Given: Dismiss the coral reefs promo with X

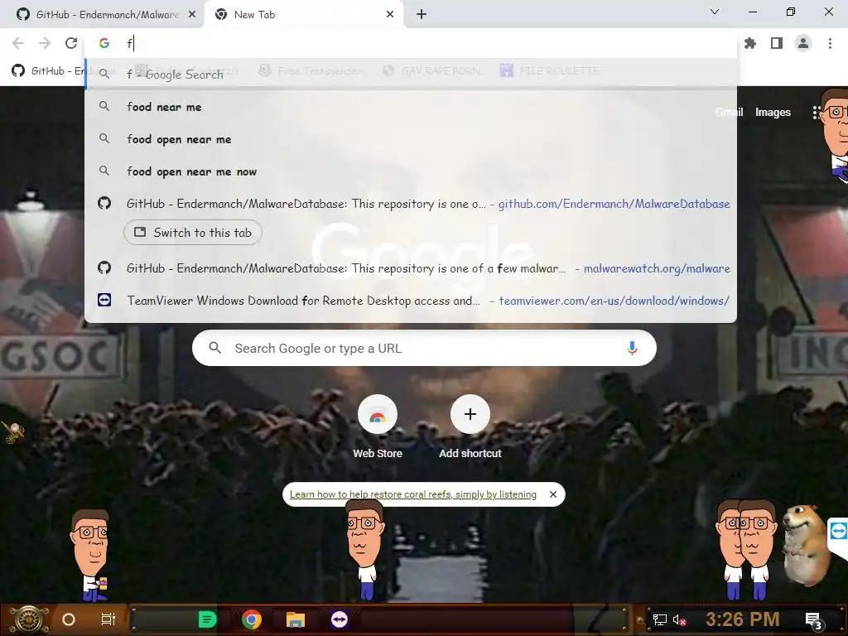Looking at the screenshot, I should [552, 494].
